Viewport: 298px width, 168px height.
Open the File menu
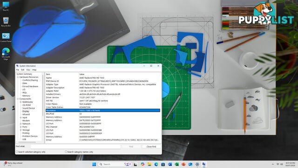pos(18,70)
